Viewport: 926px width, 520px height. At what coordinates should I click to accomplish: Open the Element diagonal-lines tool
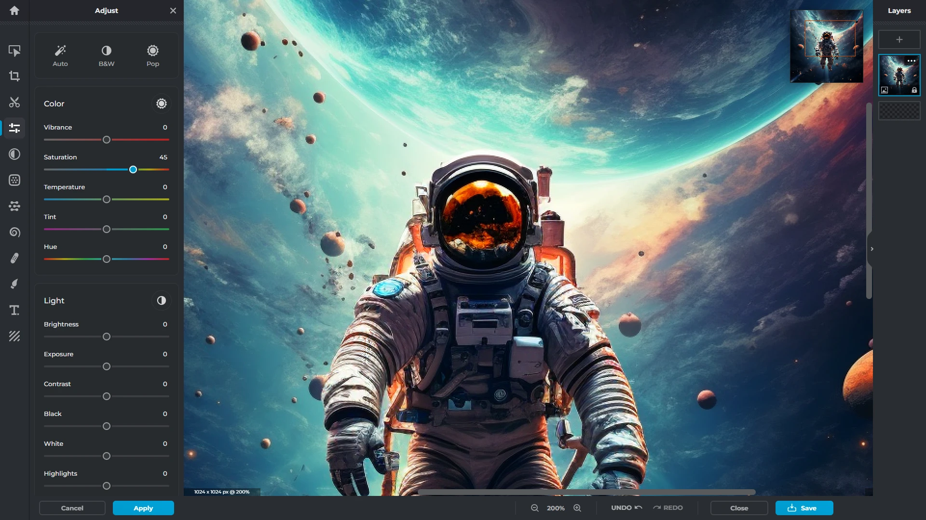tap(14, 336)
